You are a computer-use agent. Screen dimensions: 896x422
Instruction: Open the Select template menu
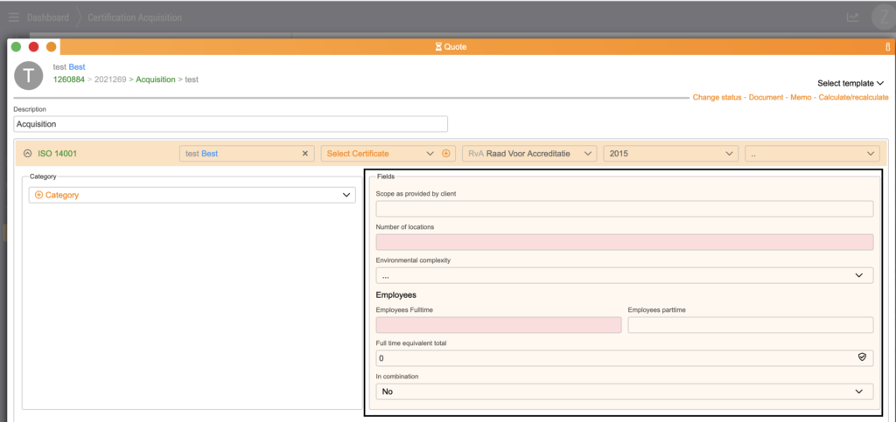850,83
